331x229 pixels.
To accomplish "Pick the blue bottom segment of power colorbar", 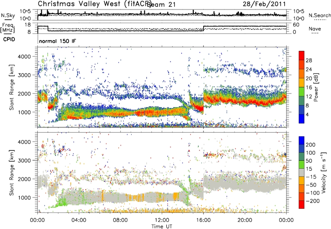I will (x=302, y=119).
